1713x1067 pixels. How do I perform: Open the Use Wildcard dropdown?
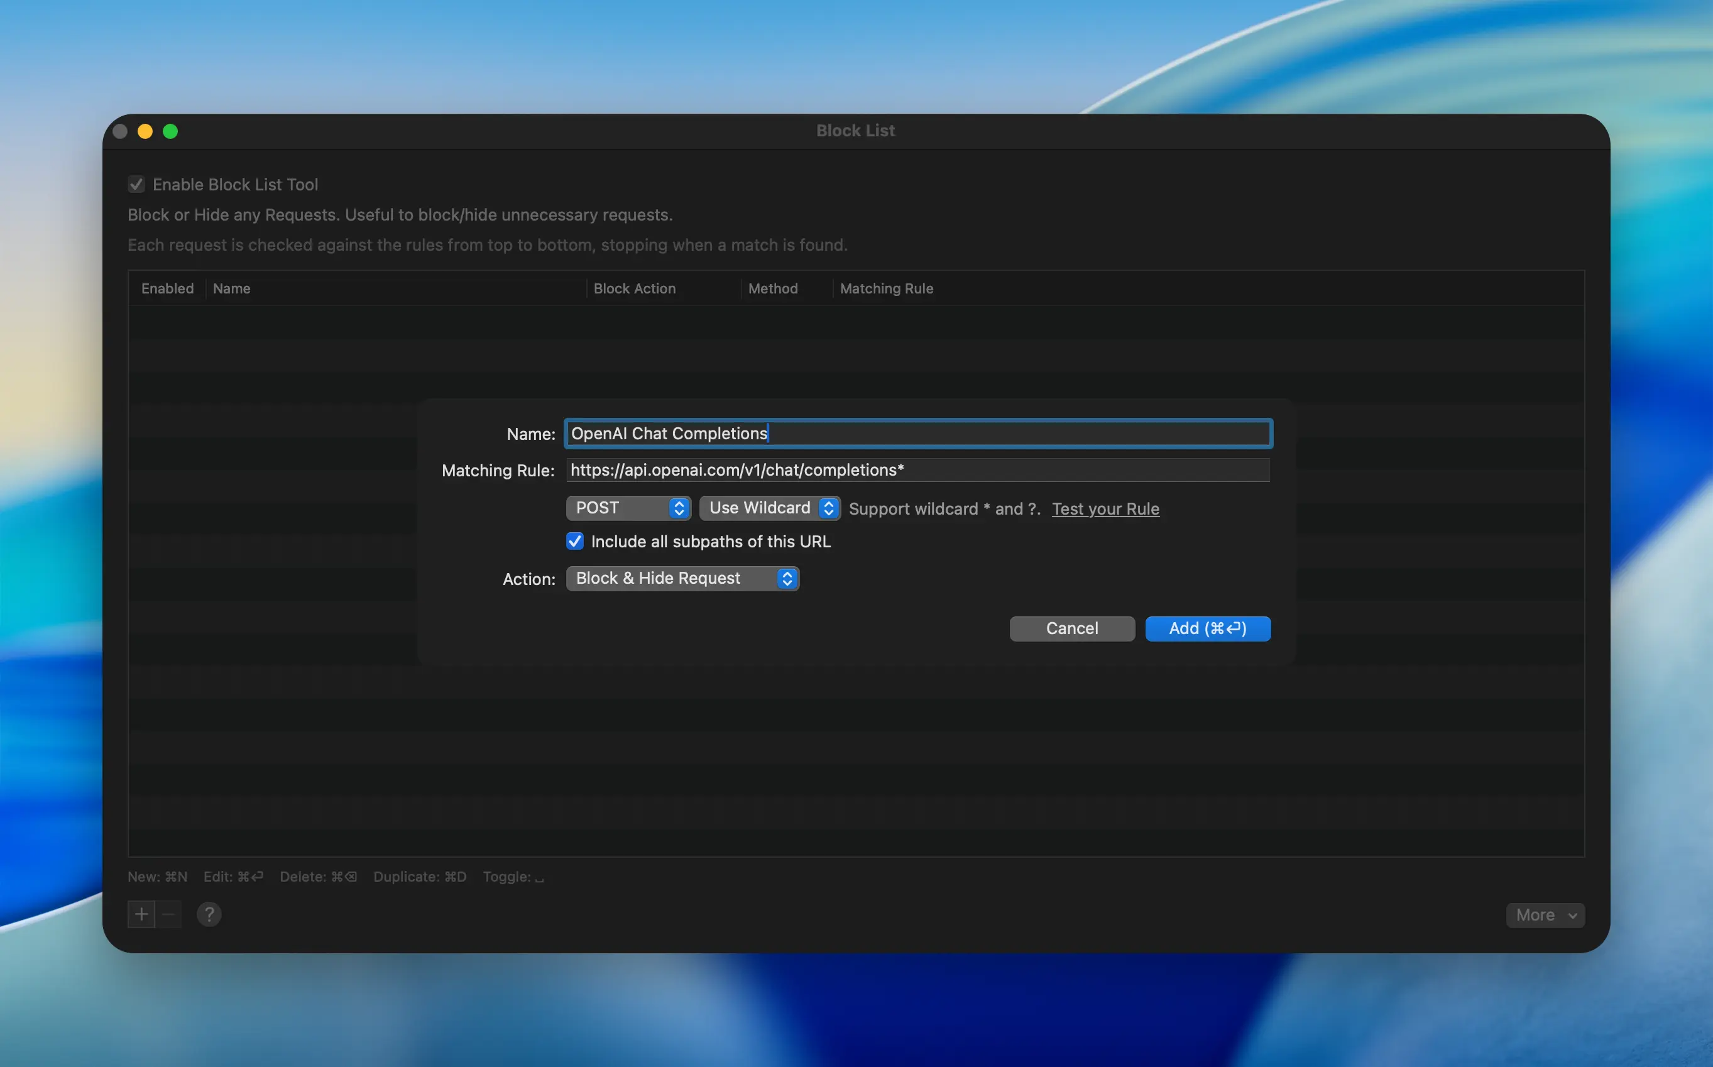pos(770,508)
